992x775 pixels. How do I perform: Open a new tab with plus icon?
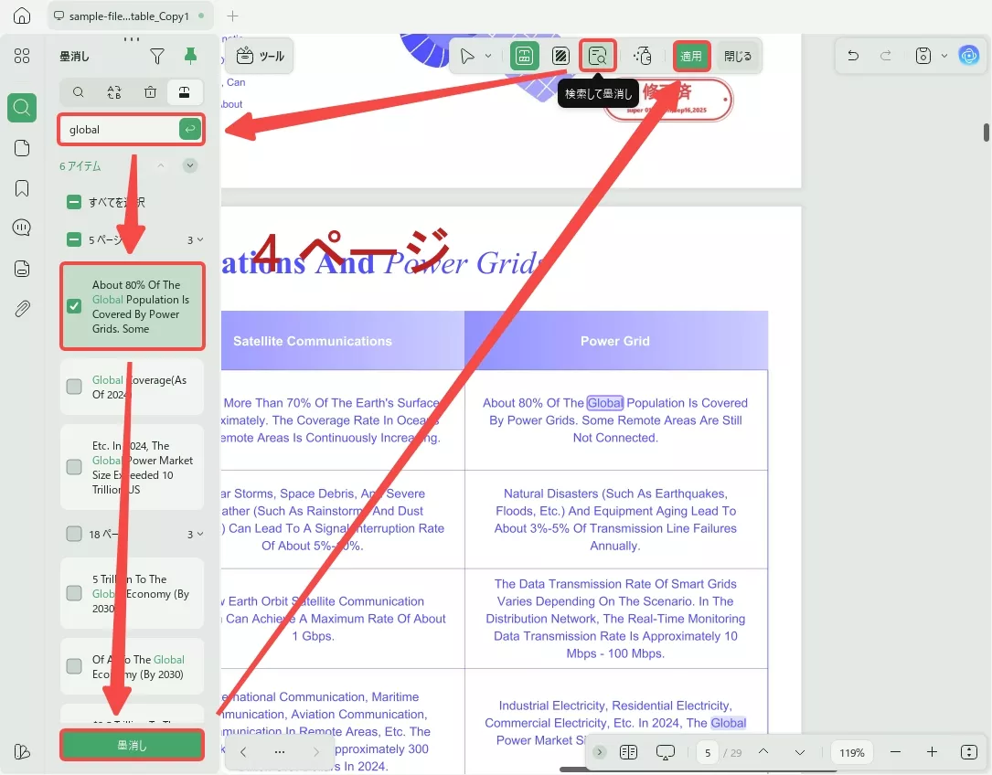tap(233, 16)
